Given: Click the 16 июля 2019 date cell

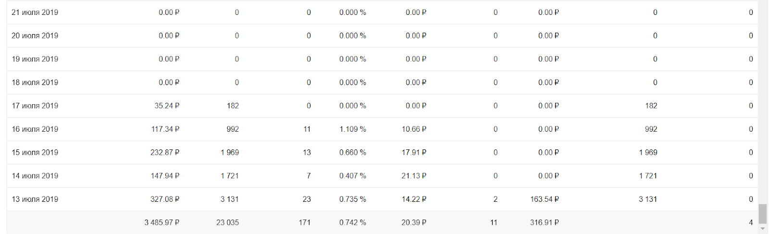Looking at the screenshot, I should [x=35, y=129].
